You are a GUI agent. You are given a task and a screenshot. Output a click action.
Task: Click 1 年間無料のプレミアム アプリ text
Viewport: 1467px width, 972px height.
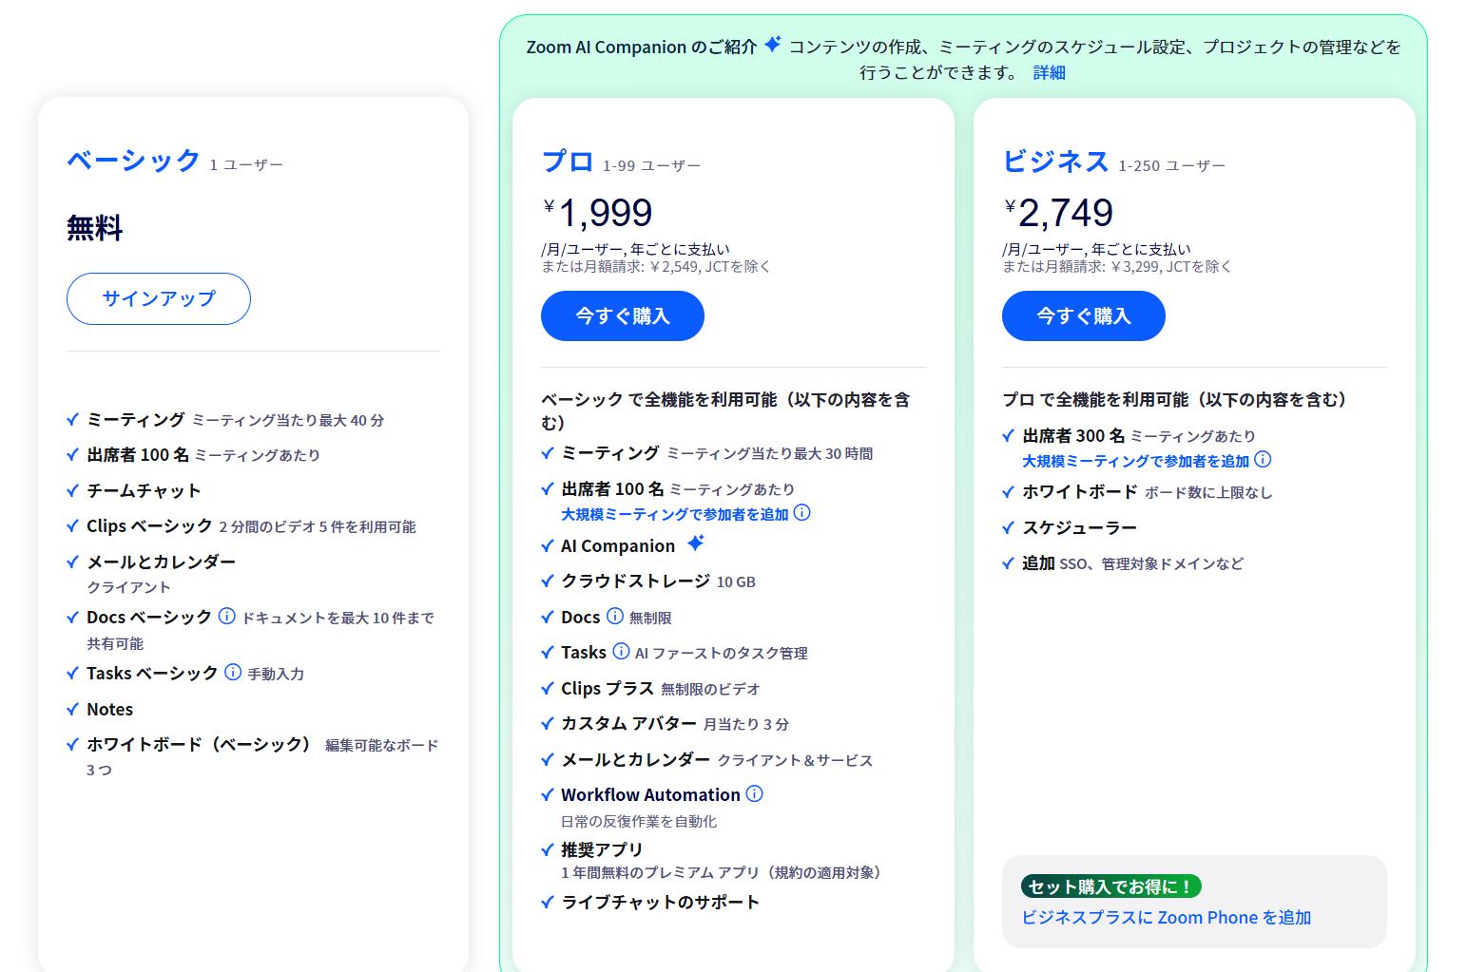pyautogui.click(x=723, y=872)
